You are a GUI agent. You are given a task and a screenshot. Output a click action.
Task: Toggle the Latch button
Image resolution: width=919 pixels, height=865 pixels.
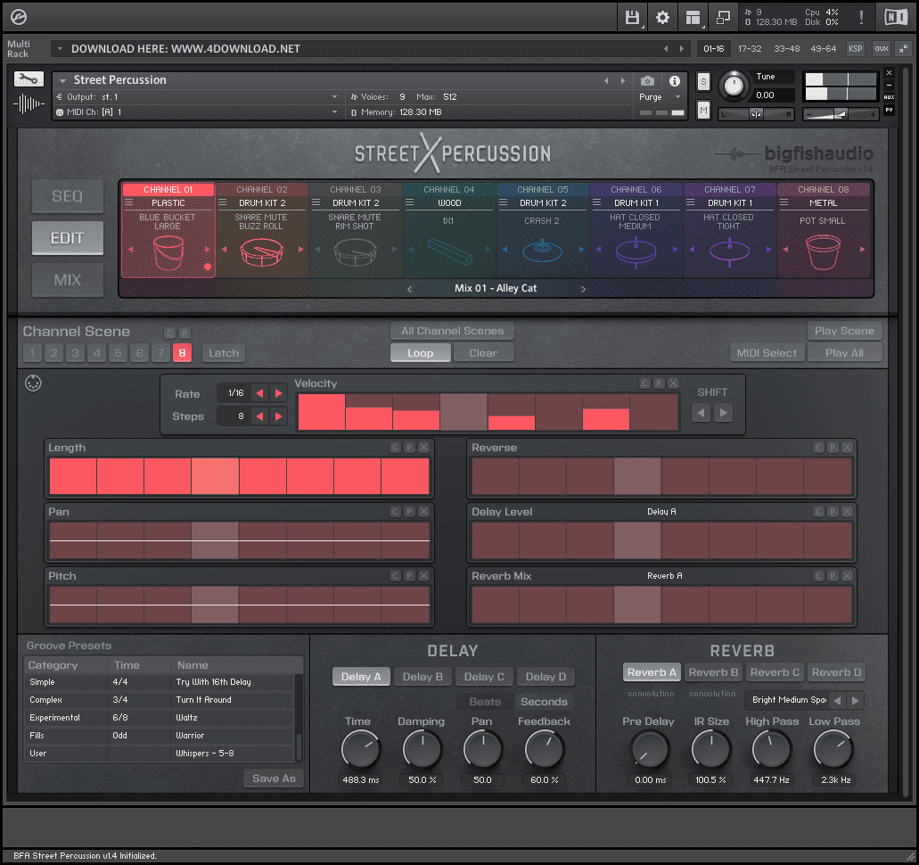(224, 353)
